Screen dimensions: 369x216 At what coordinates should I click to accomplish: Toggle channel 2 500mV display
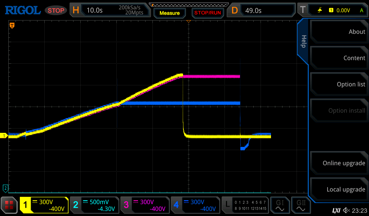tap(94, 205)
